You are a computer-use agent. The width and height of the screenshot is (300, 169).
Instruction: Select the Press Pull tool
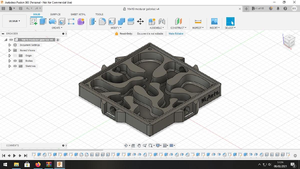coord(93,21)
